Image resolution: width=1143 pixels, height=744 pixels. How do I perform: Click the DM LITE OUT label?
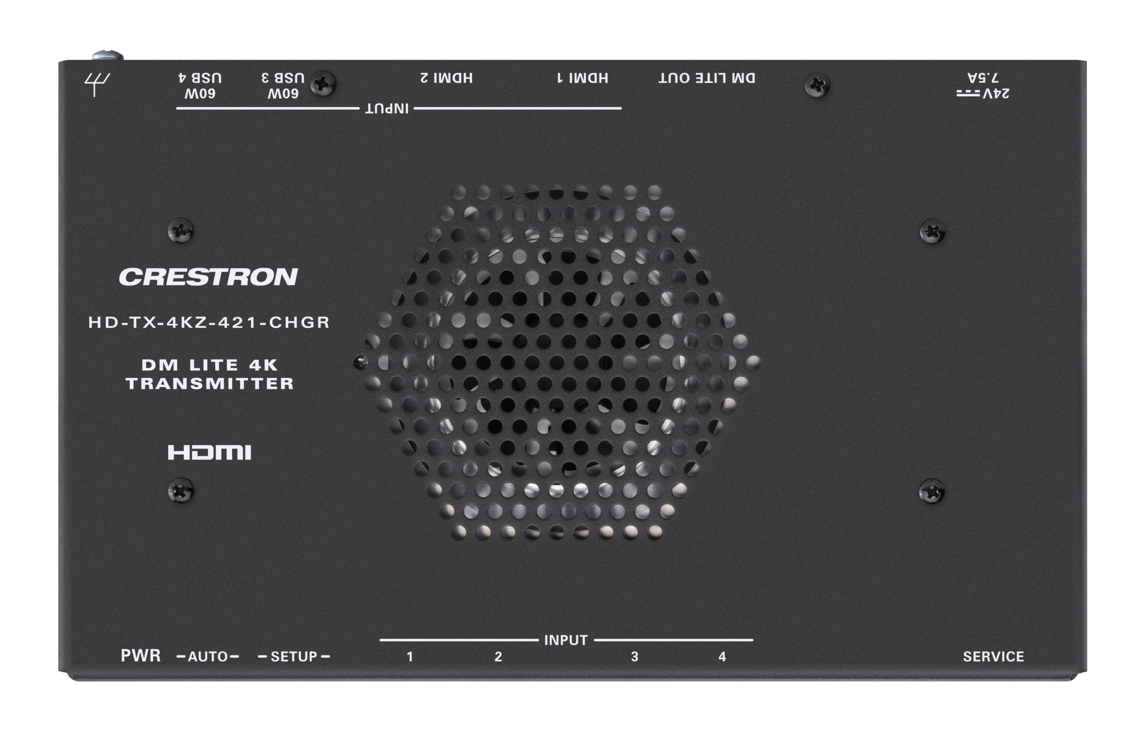click(x=707, y=78)
